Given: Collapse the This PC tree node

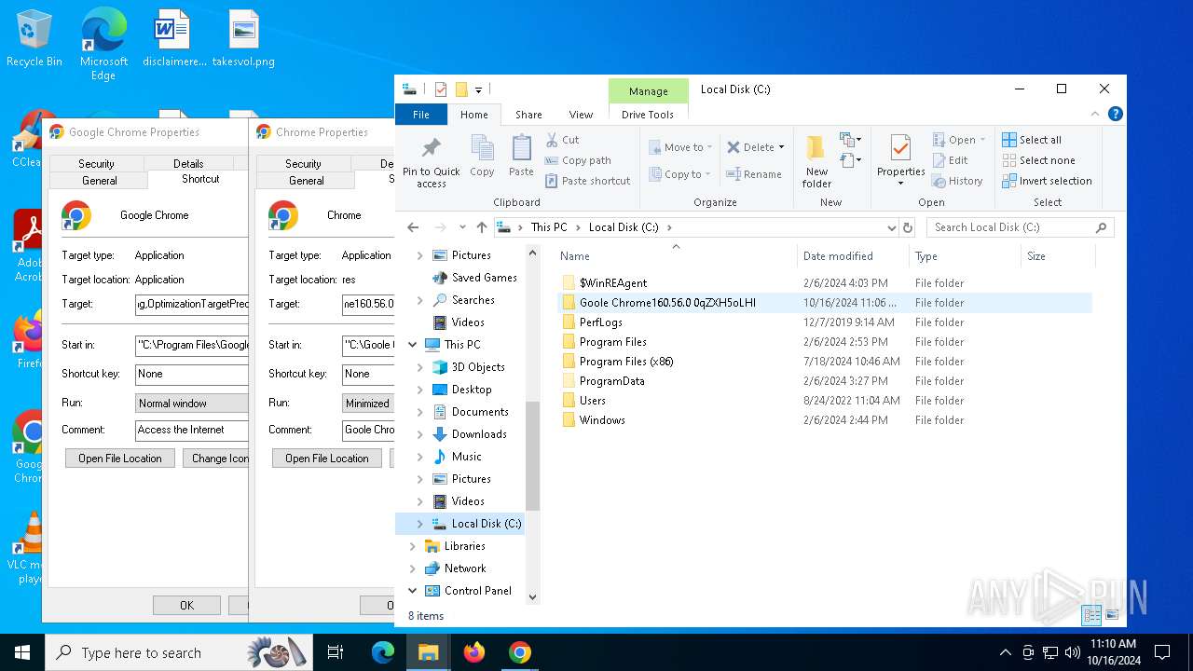Looking at the screenshot, I should click(x=413, y=345).
